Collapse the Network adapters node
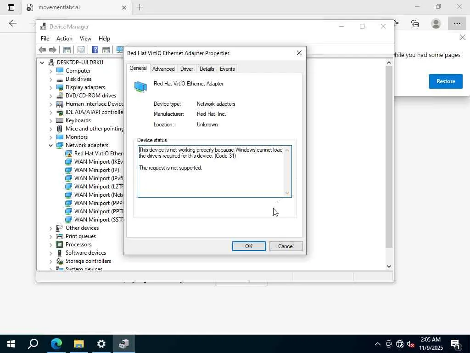 (x=50, y=145)
